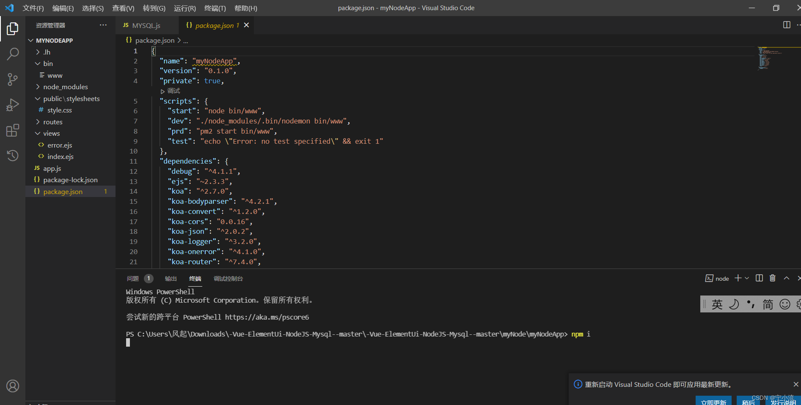Image resolution: width=801 pixels, height=405 pixels.
Task: Select the node terminal instance
Action: click(x=717, y=279)
